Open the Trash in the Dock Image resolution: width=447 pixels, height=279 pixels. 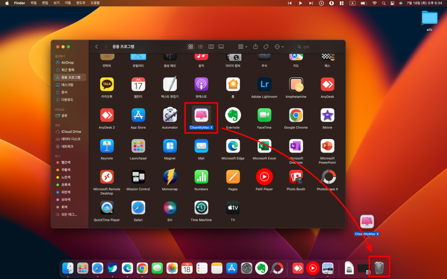(x=379, y=267)
